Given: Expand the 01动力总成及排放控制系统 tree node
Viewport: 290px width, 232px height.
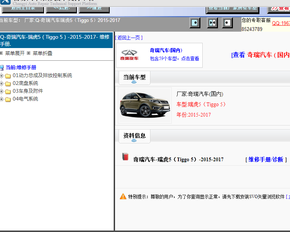Looking at the screenshot, I should pos(1,76).
